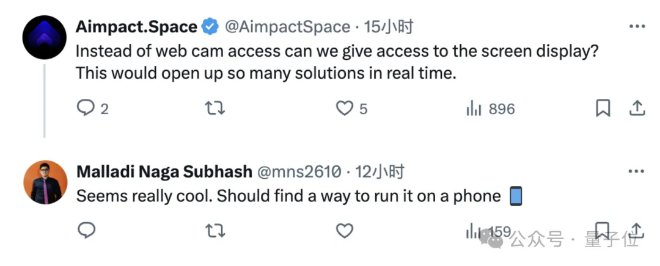This screenshot has width=660, height=266.
Task: Reply to Aimpact.Space's tweet
Action: (x=86, y=109)
